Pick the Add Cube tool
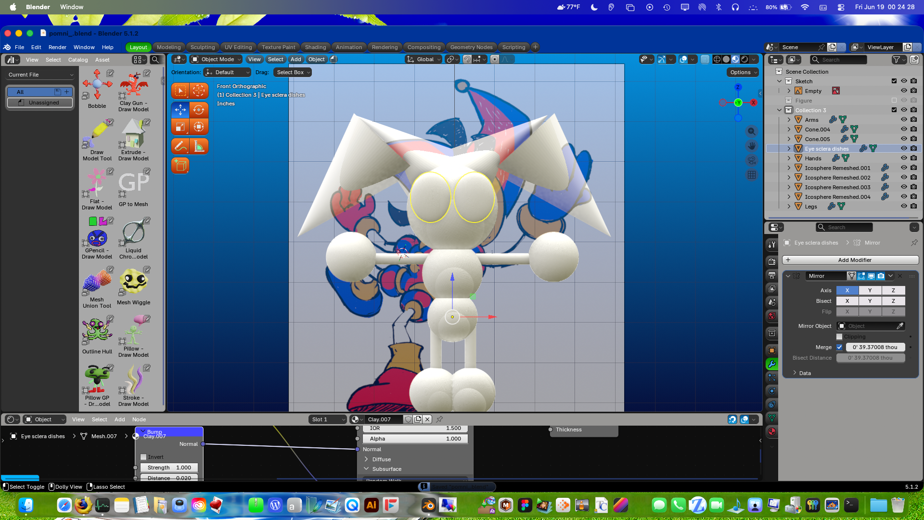 (180, 166)
